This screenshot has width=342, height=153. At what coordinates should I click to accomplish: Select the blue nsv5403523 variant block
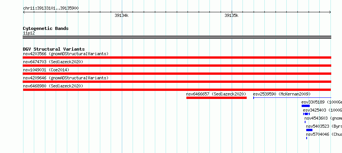tap(309, 130)
